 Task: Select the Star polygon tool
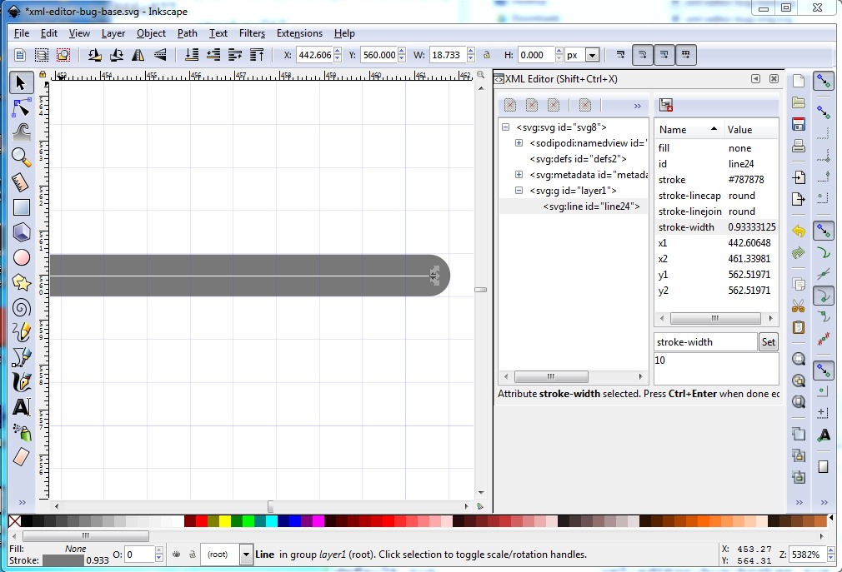click(21, 282)
